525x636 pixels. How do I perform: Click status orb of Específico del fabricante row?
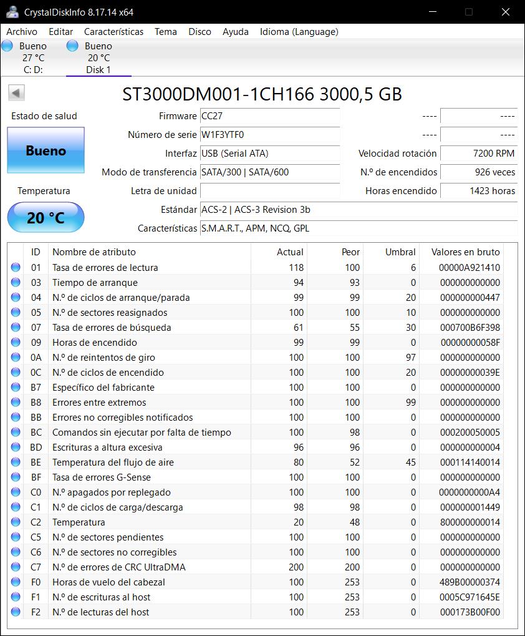[x=16, y=388]
